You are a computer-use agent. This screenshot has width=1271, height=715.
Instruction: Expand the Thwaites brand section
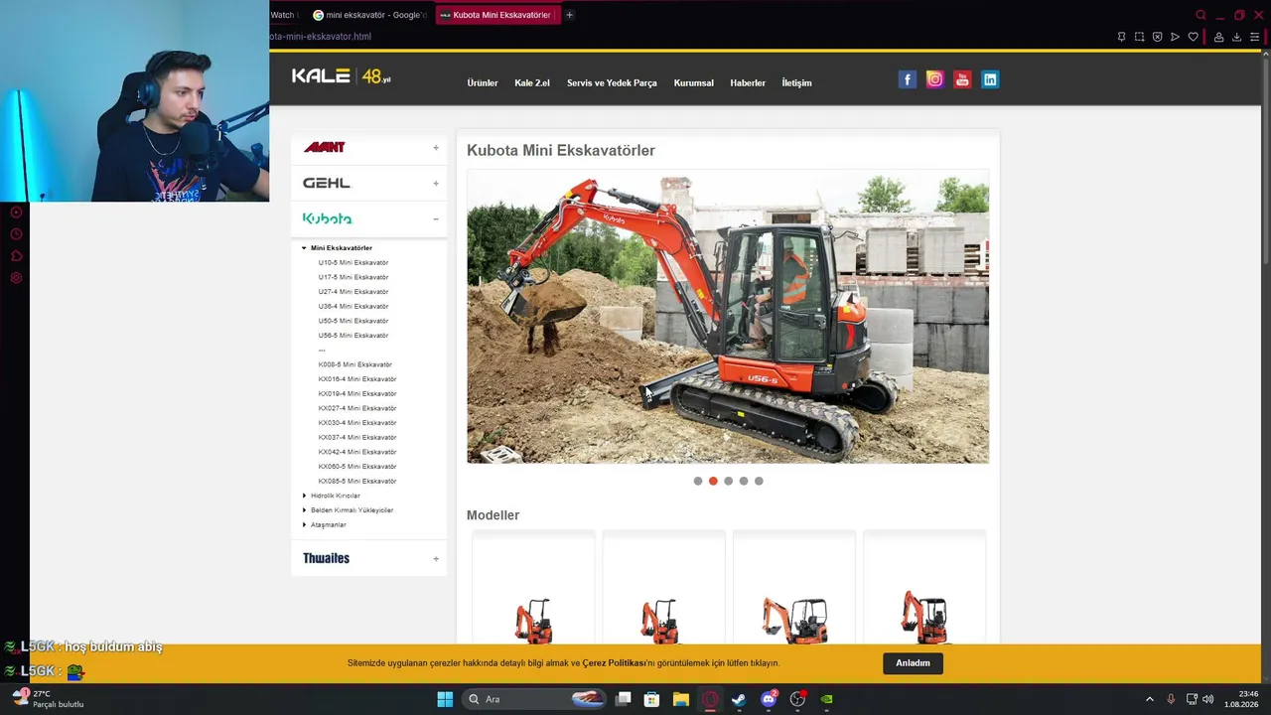[x=436, y=559]
